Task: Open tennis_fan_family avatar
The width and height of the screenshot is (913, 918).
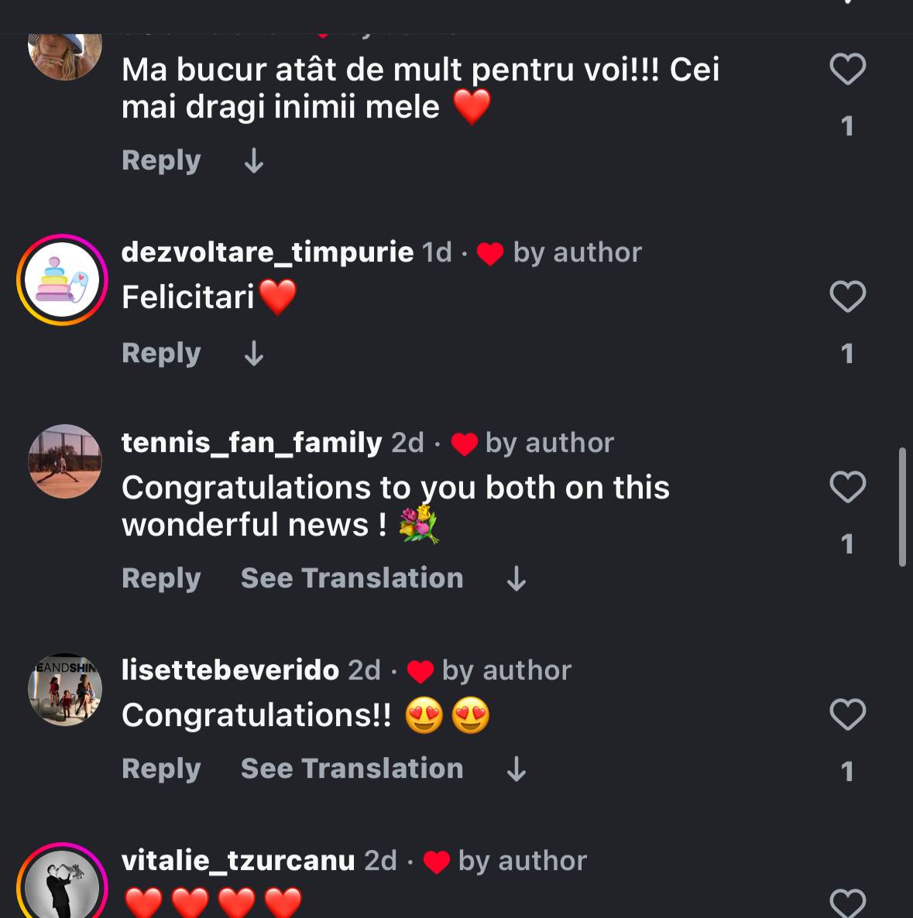Action: tap(65, 461)
